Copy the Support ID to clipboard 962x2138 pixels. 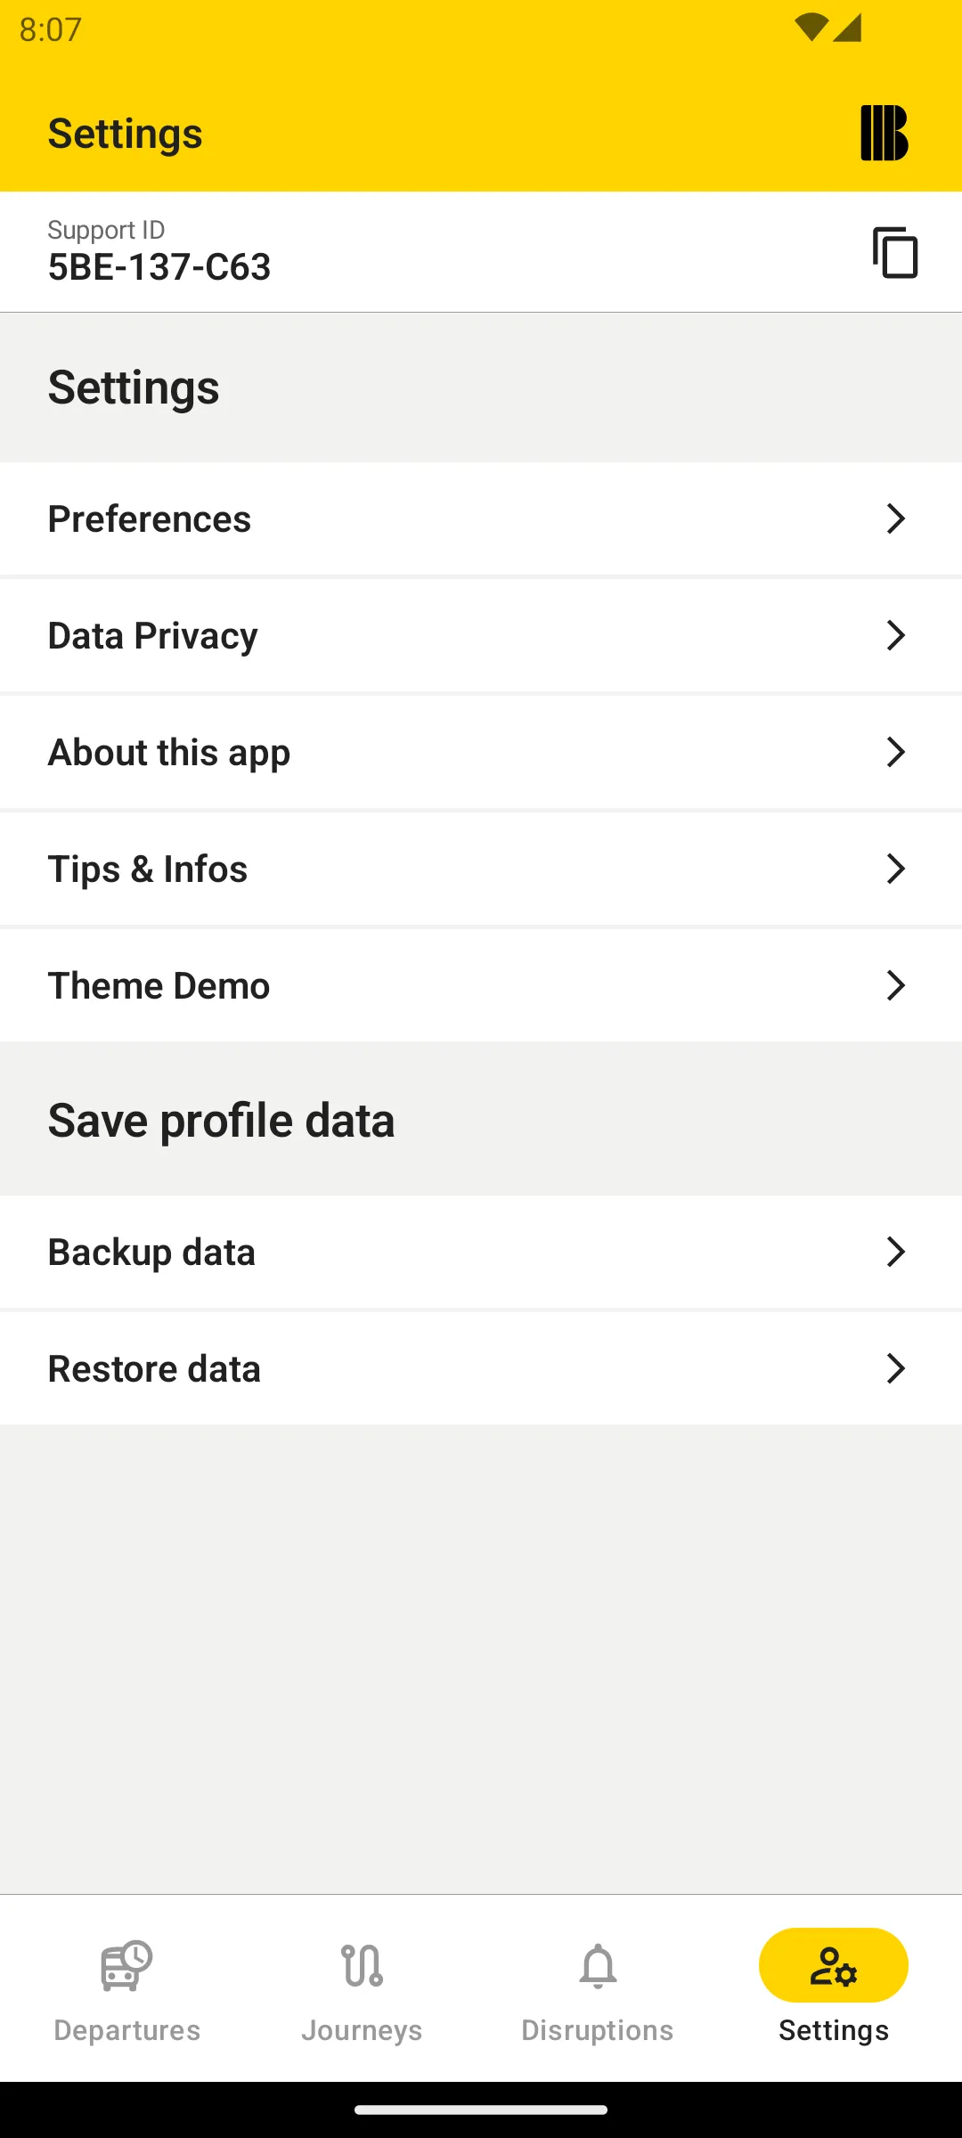[894, 253]
